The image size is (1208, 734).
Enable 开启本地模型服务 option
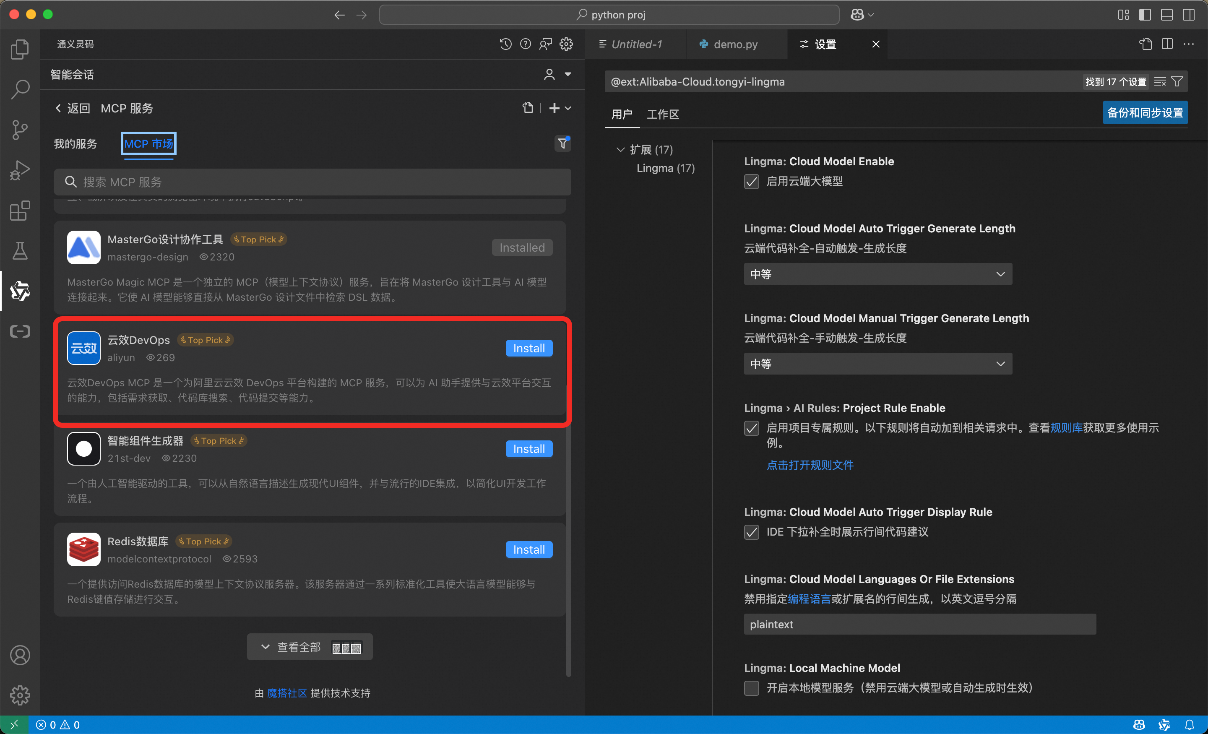751,688
